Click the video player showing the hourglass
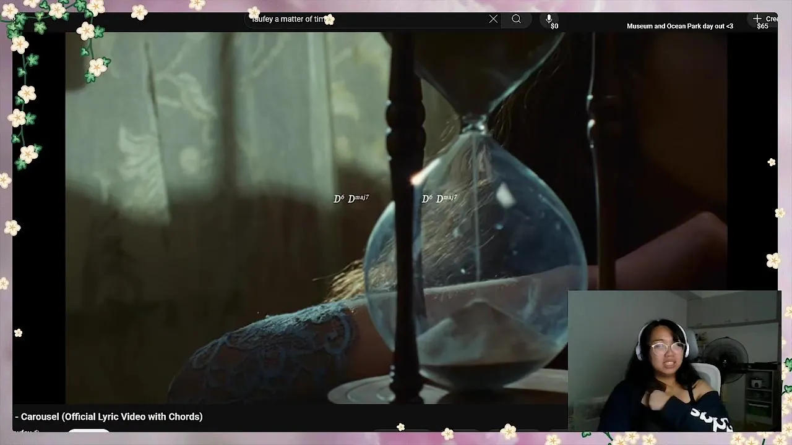Image resolution: width=792 pixels, height=445 pixels. [x=396, y=218]
